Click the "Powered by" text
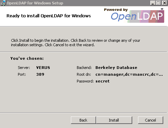Viewport: 168px width, 128px height. point(116,10)
